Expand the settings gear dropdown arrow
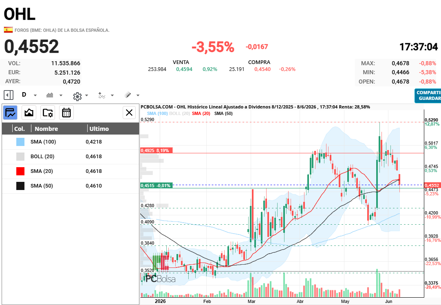The width and height of the screenshot is (441, 305). point(87,95)
